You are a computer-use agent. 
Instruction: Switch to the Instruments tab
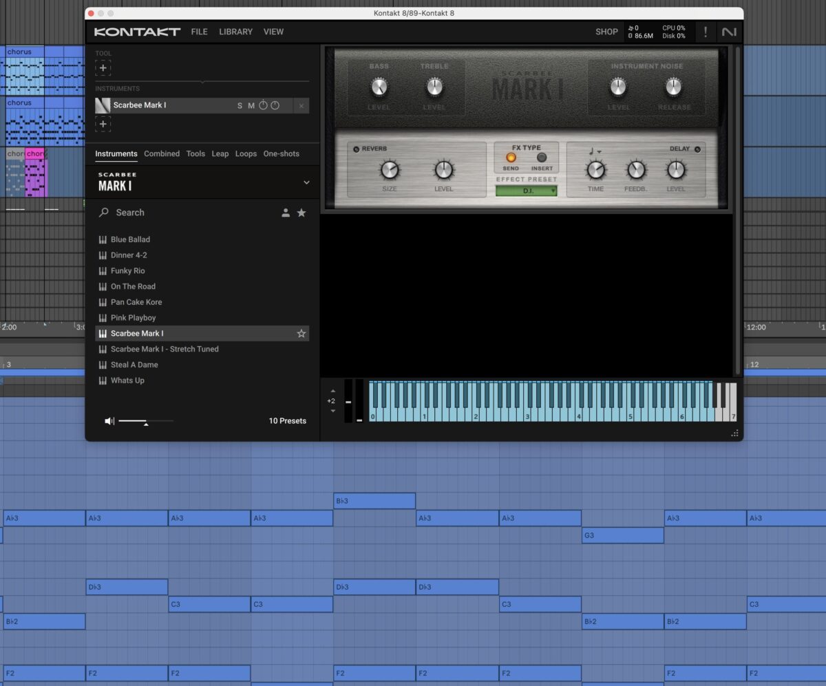click(x=116, y=153)
